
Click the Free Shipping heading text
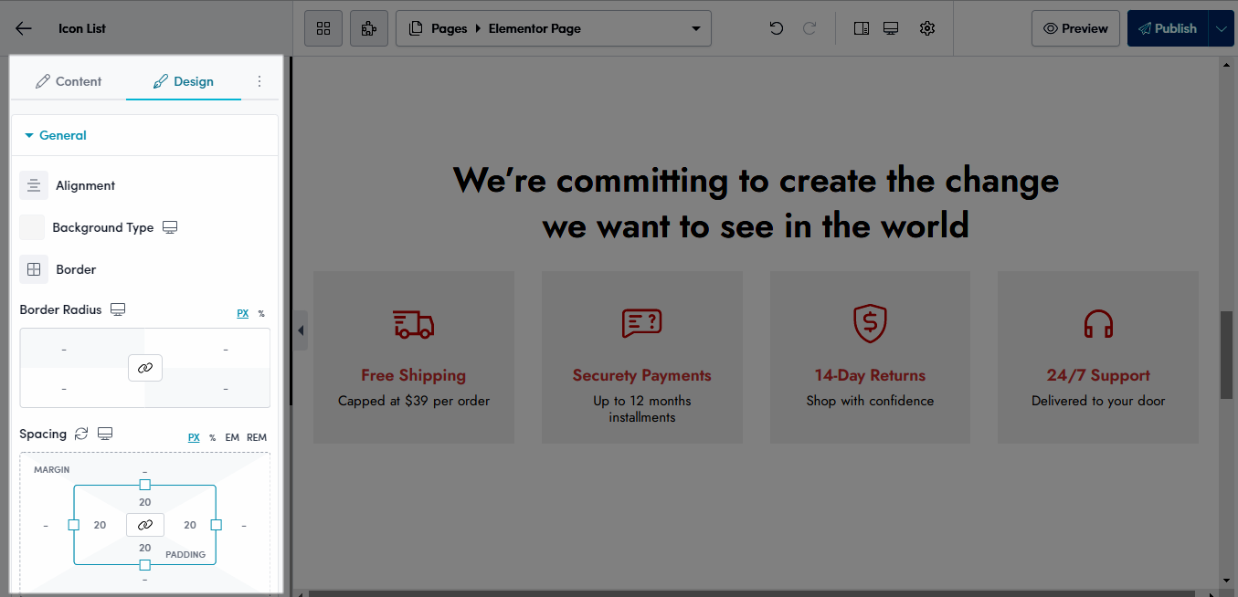click(x=414, y=375)
